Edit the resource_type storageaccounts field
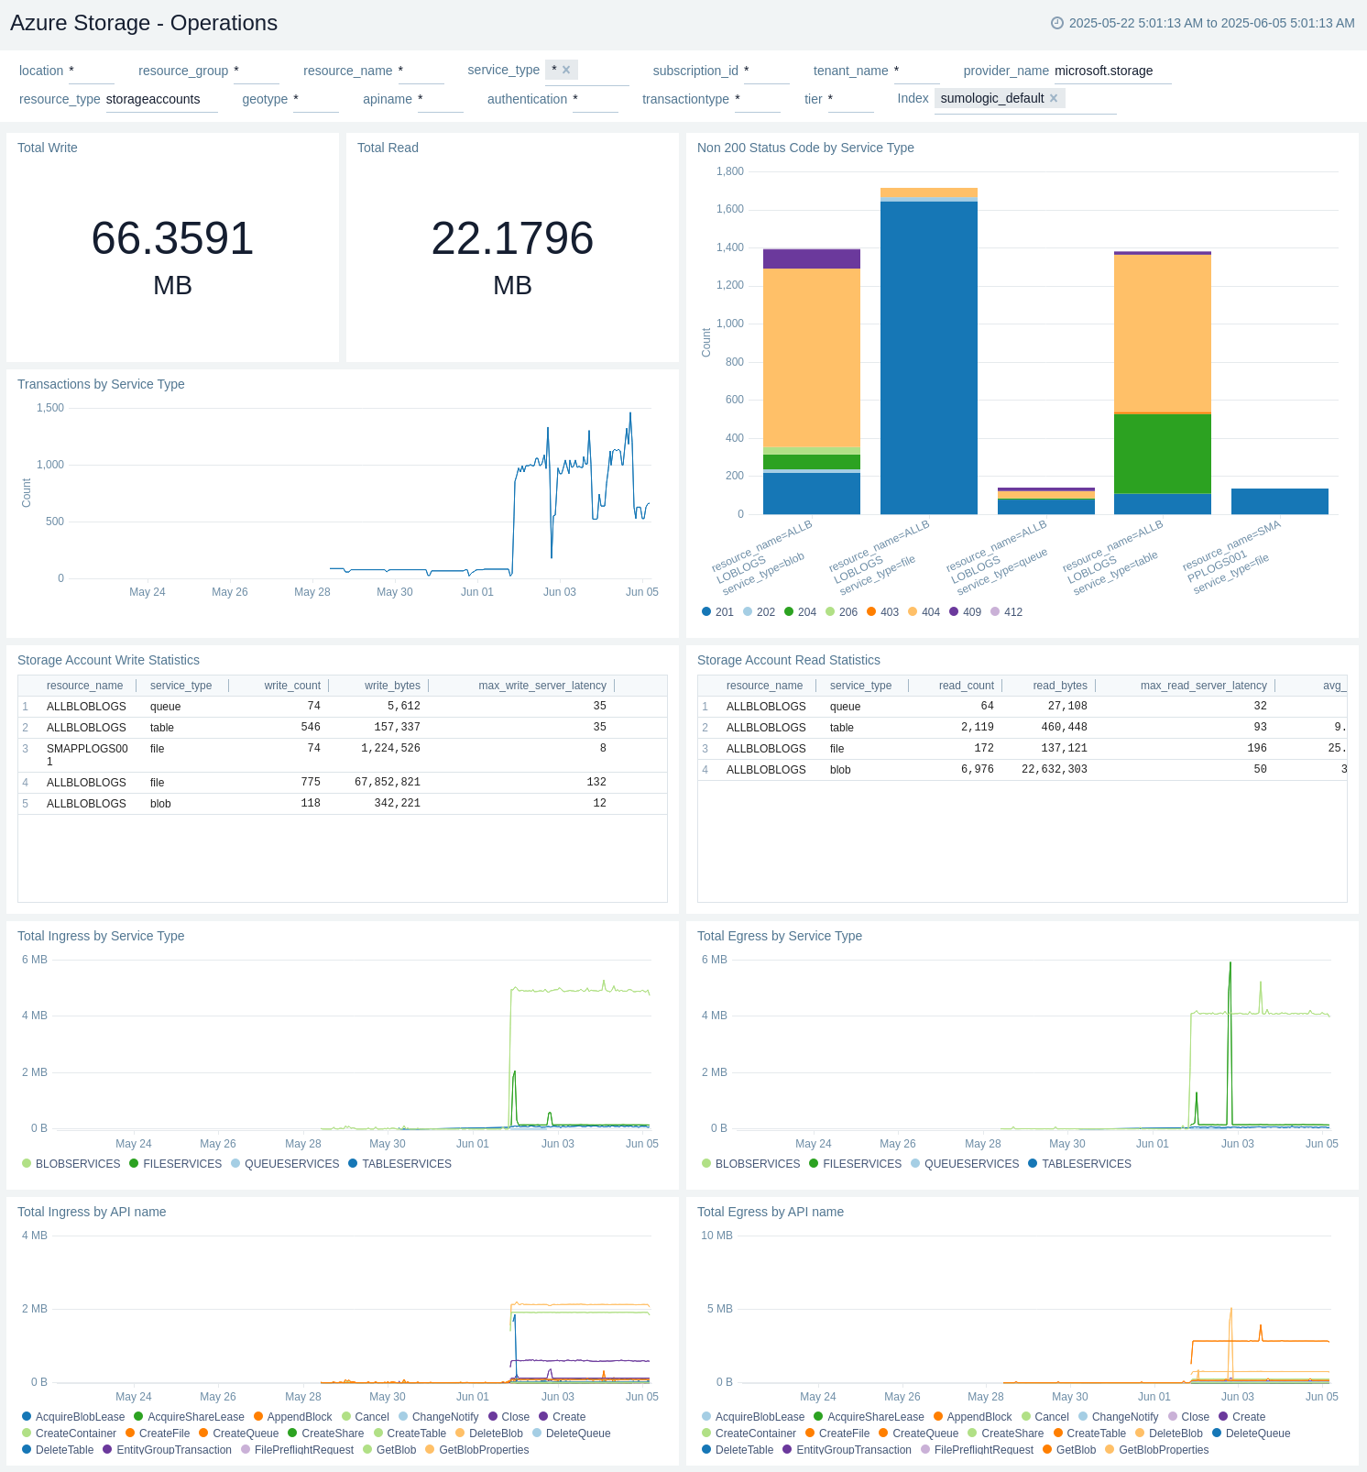The image size is (1367, 1472). tap(162, 100)
